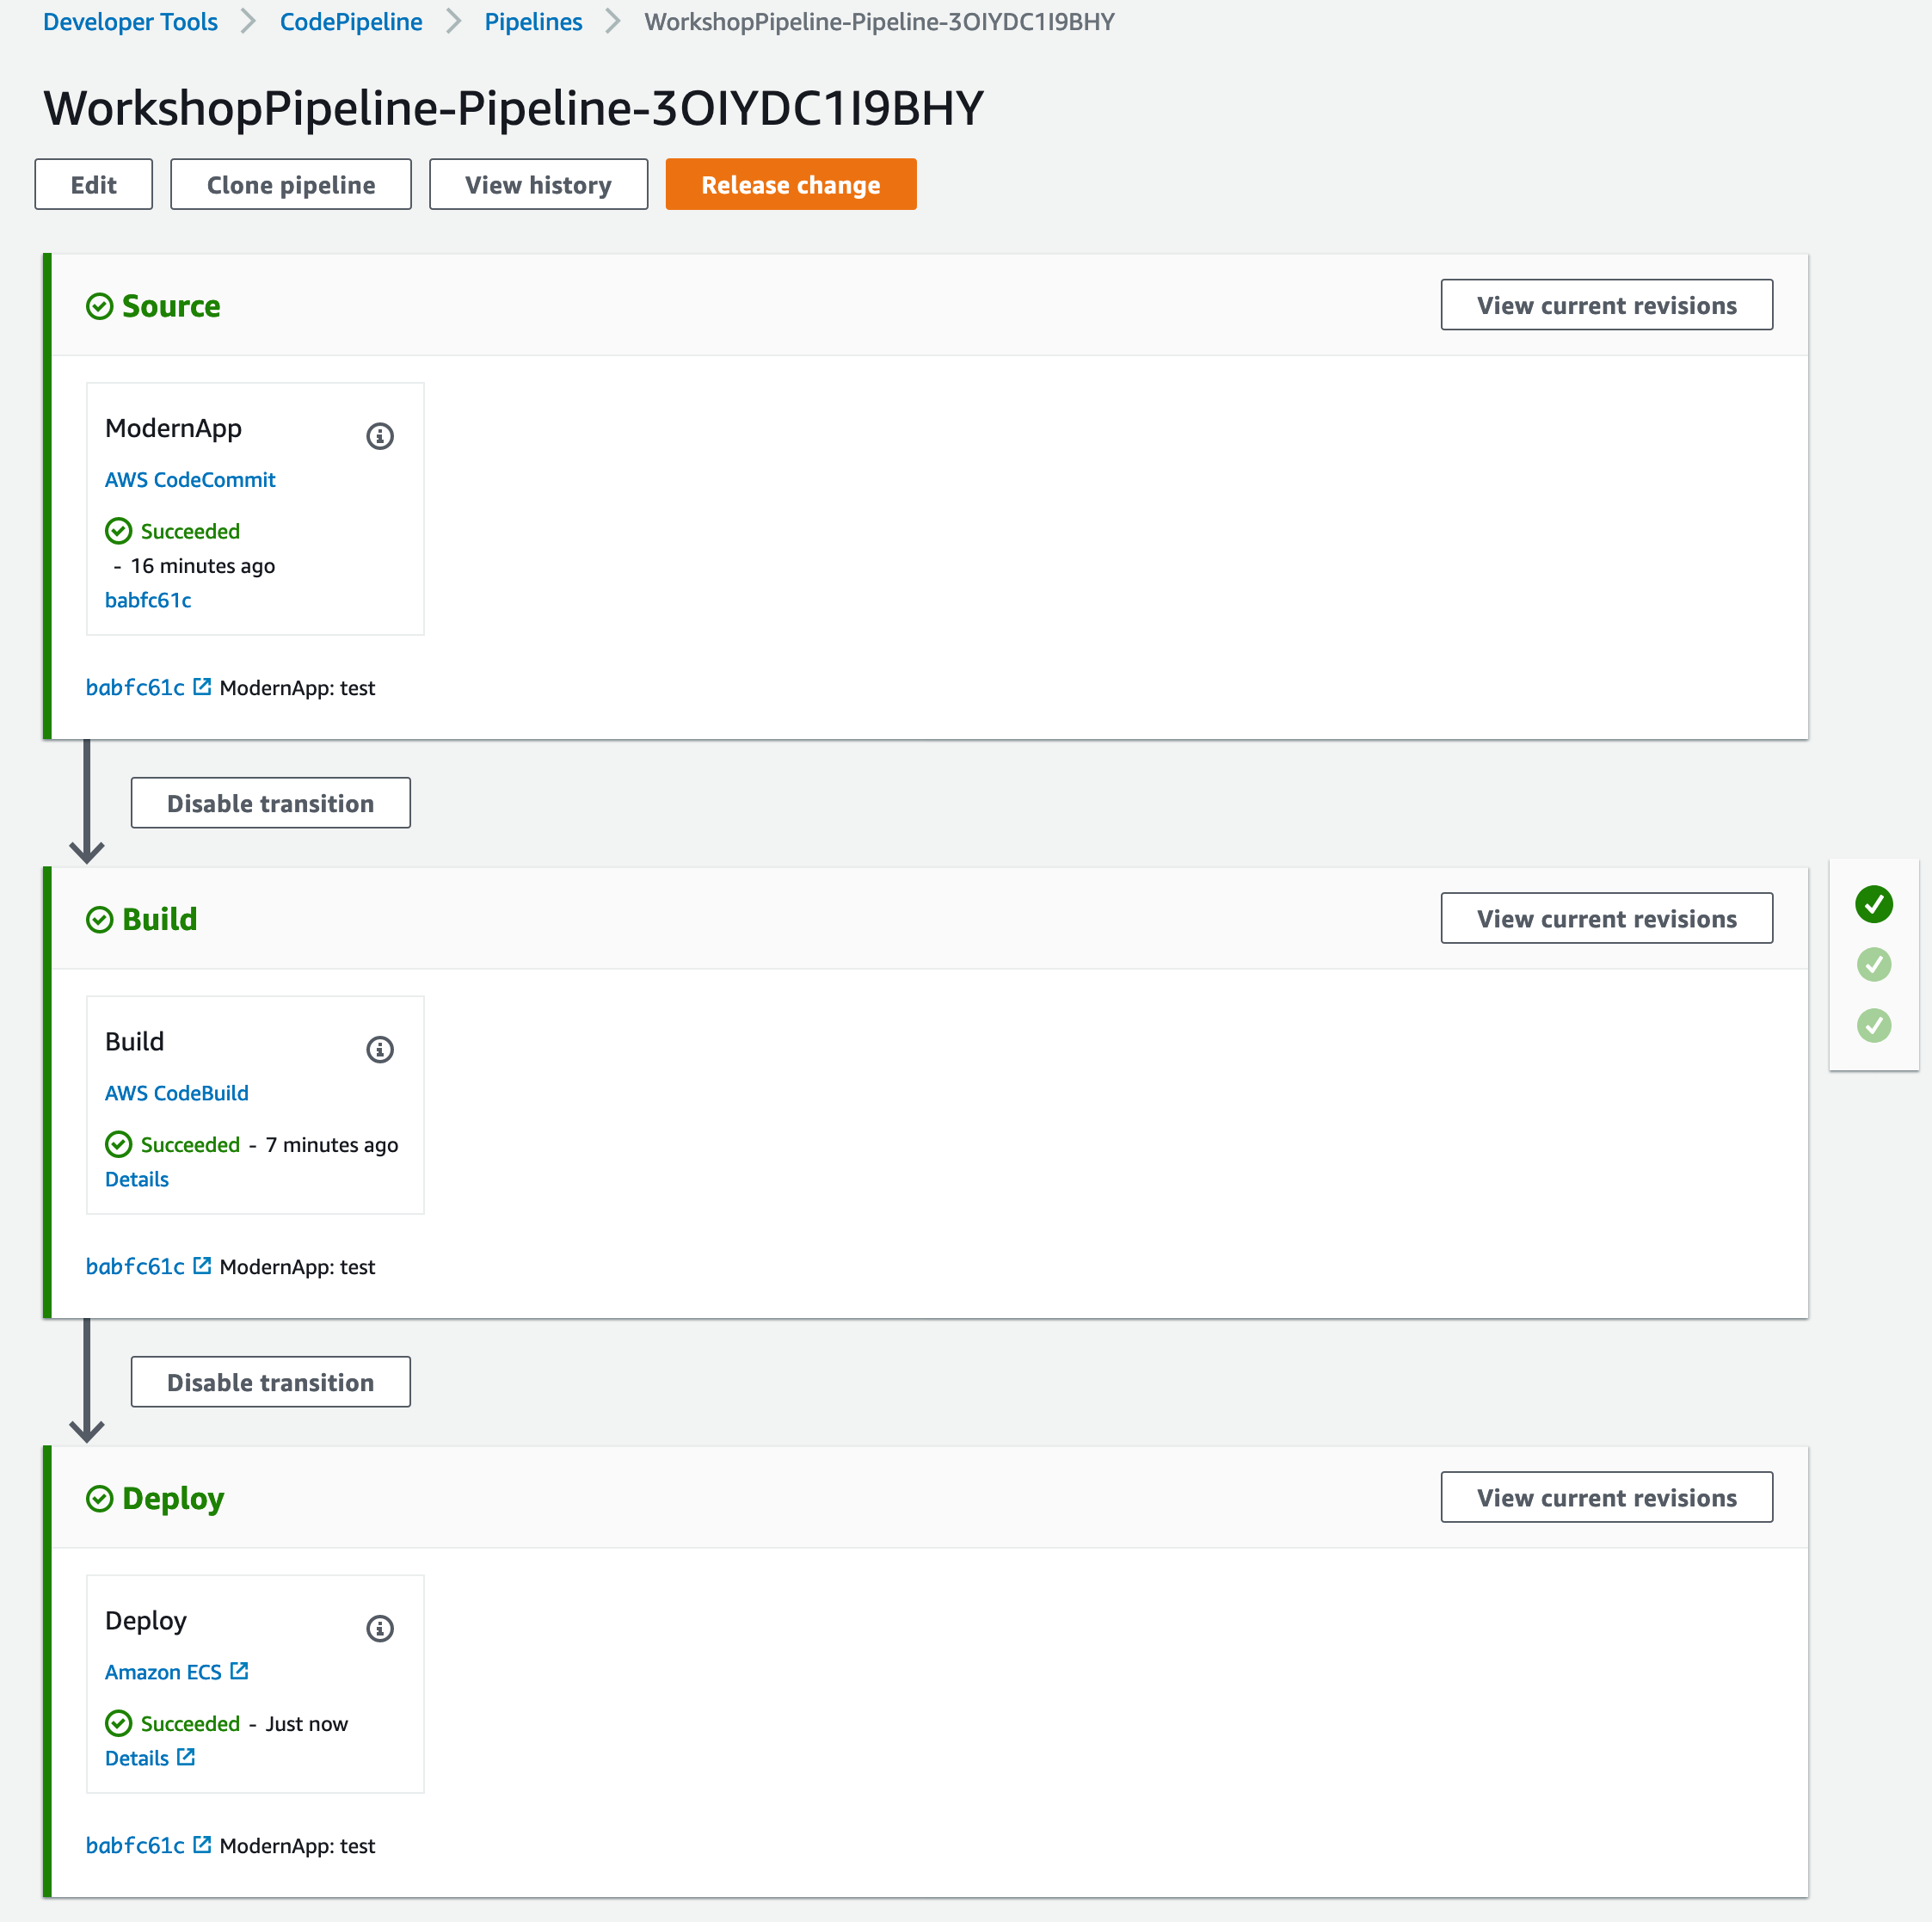Screen dimensions: 1932x1922
Task: Click babfc61c commit link in Source stage
Action: pos(148,599)
